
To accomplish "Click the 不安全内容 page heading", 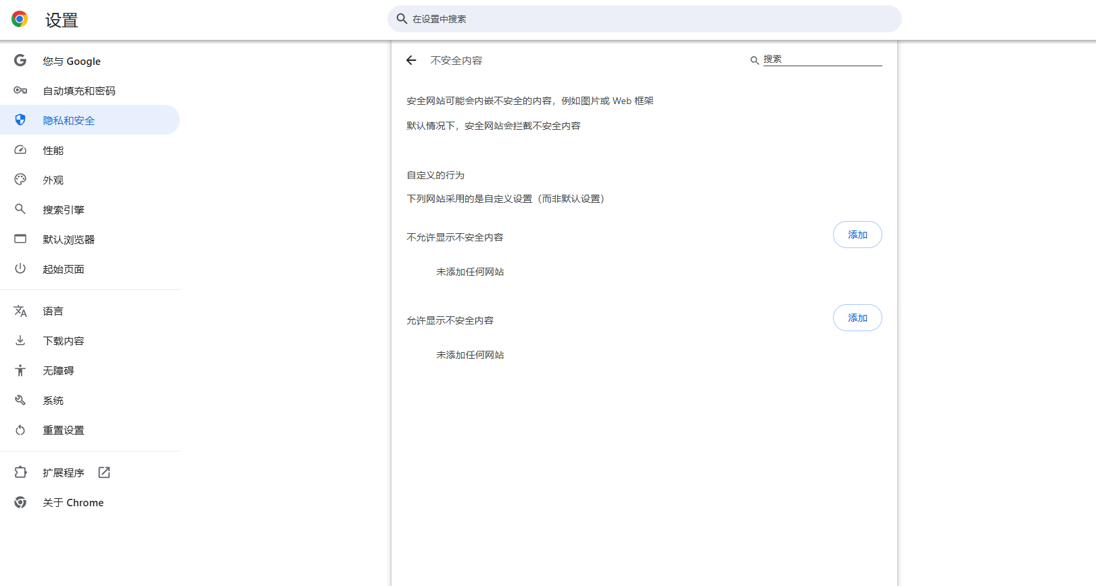I will (x=456, y=60).
